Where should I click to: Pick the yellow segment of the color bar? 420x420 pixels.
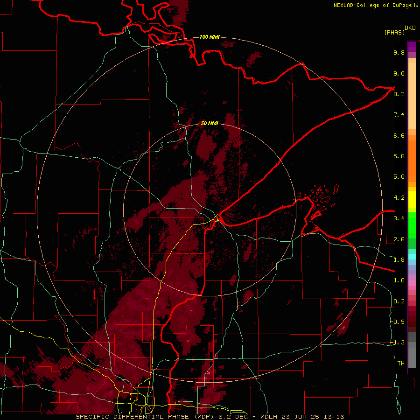coord(412,200)
